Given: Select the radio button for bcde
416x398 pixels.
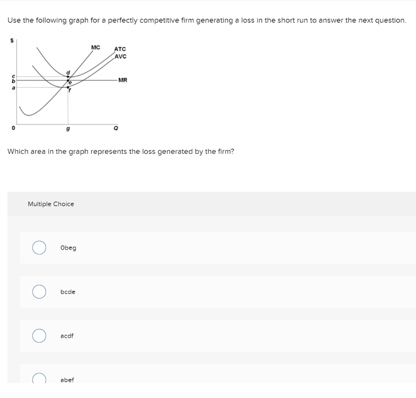Looking at the screenshot, I should (x=39, y=292).
